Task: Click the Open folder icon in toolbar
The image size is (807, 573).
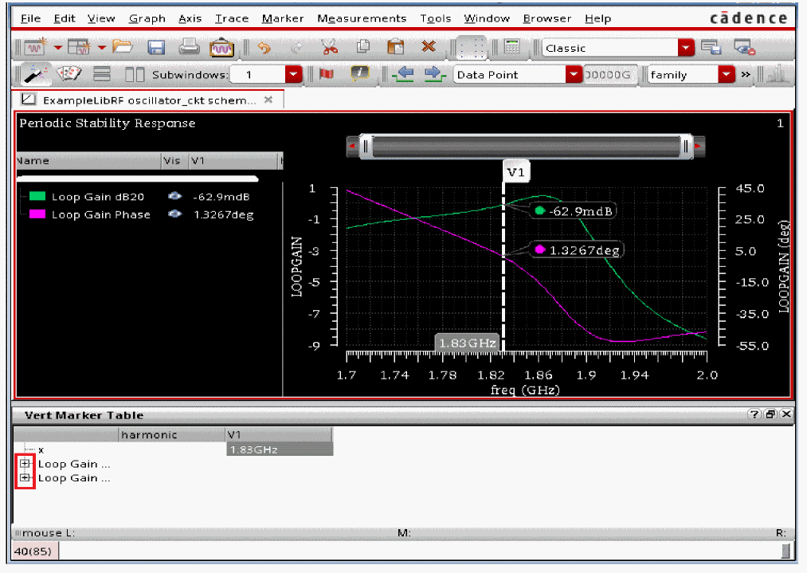Action: click(122, 48)
